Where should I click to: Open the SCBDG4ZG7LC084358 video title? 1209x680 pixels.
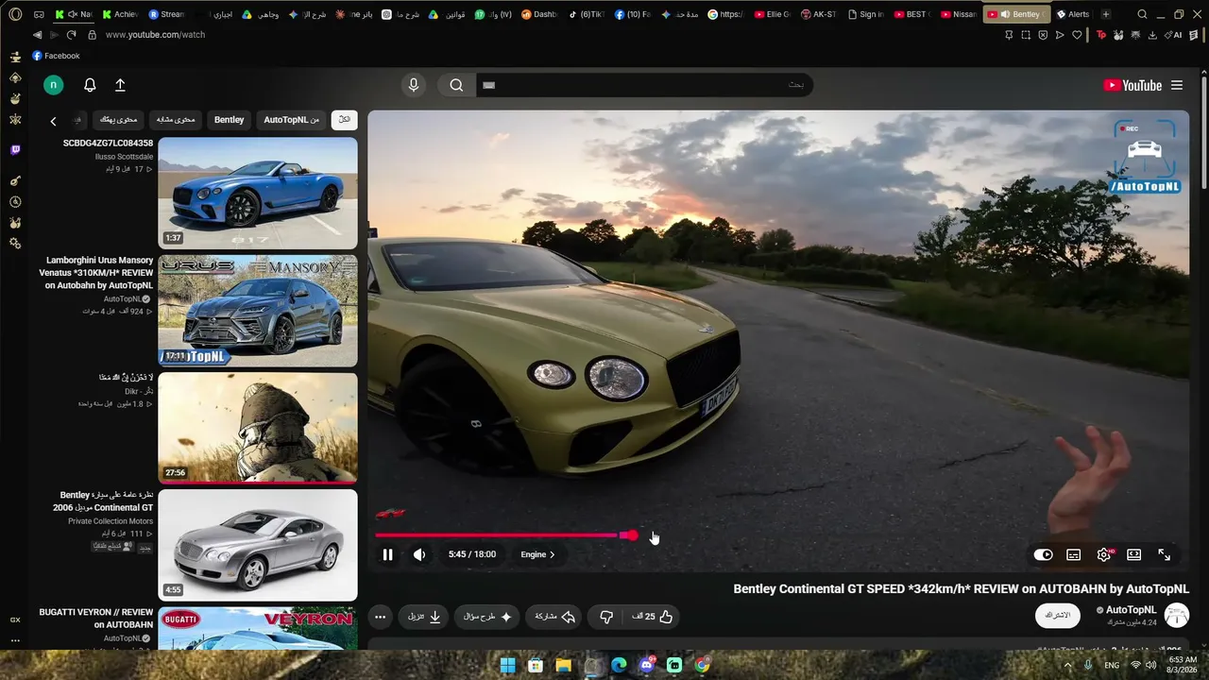click(x=108, y=144)
